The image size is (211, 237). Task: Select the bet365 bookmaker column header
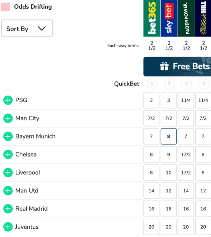152,18
